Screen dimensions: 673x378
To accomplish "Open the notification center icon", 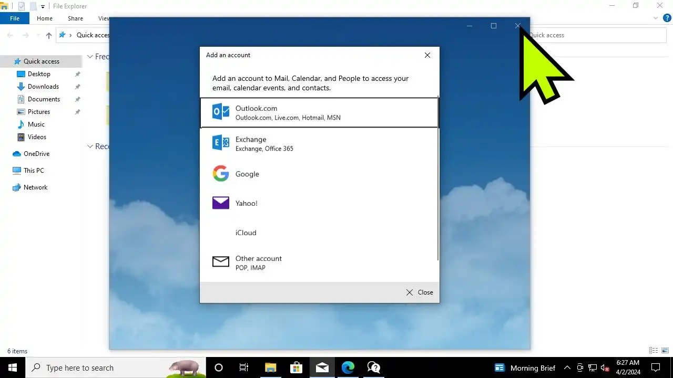I will pos(656,367).
